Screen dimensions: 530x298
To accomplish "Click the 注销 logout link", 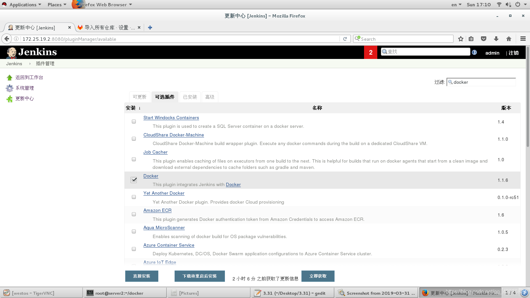I will [513, 53].
